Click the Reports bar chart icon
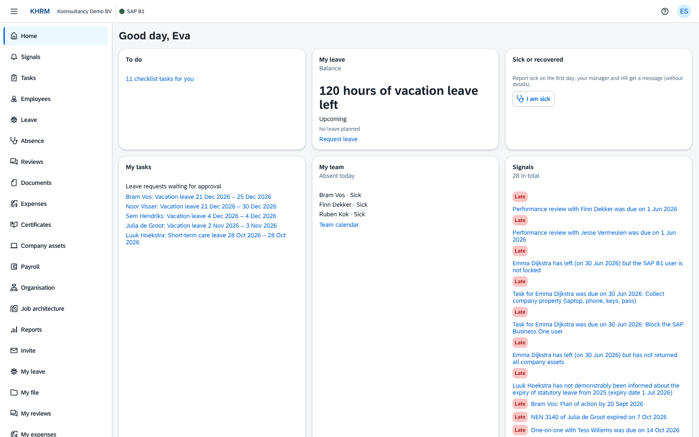 point(14,329)
